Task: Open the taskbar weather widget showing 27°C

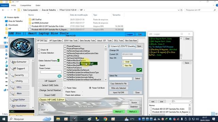Action: pos(129,119)
